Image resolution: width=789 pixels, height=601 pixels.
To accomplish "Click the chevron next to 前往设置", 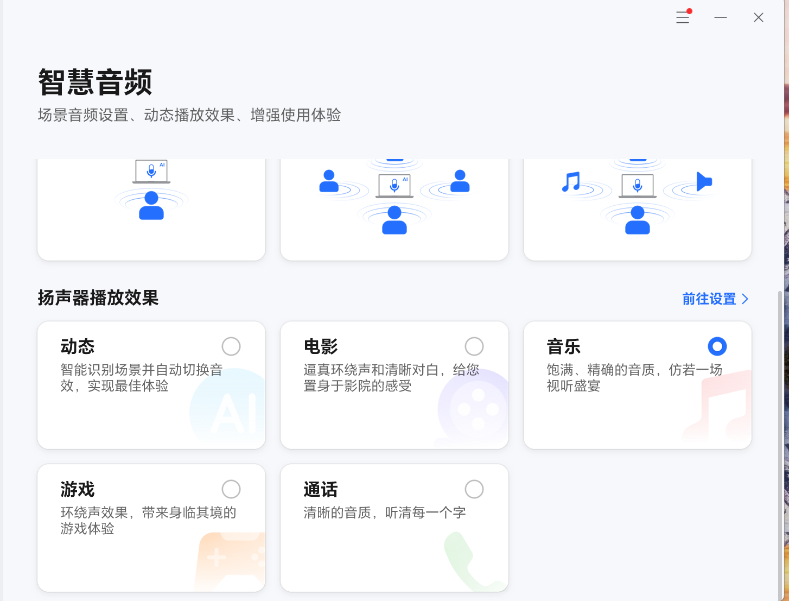I will click(745, 299).
